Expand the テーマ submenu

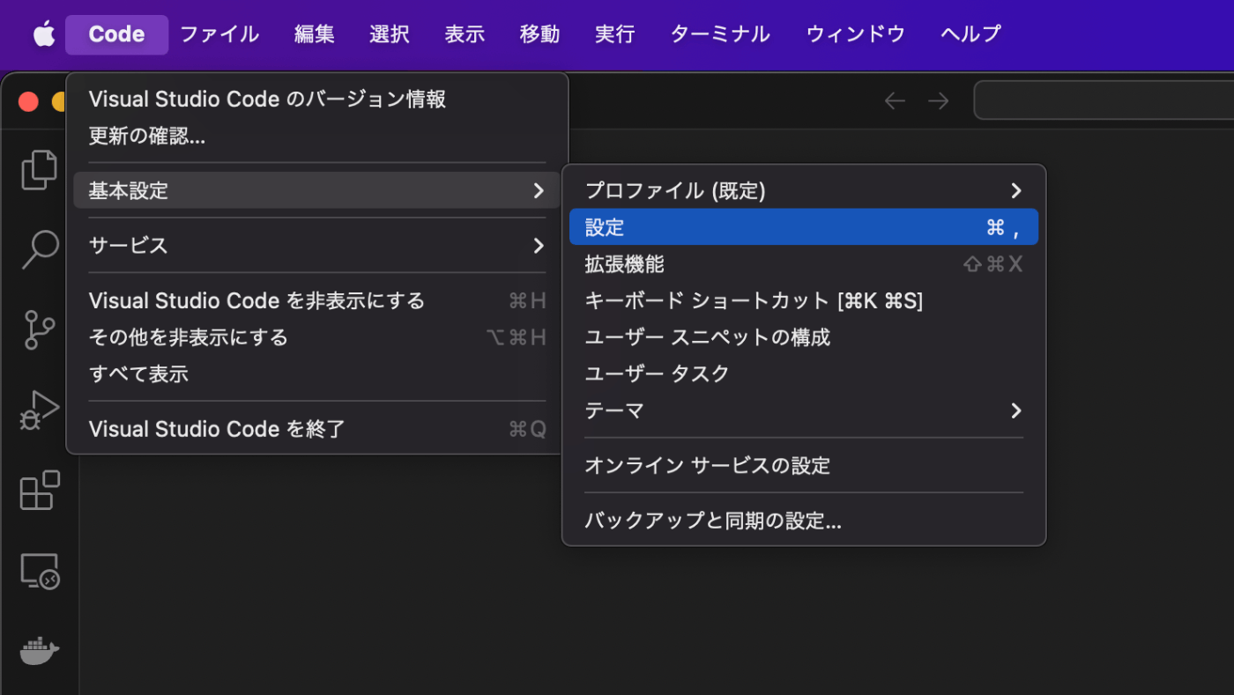(x=804, y=411)
